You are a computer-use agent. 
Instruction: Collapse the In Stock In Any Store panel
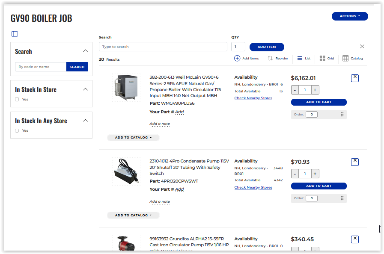(x=85, y=121)
